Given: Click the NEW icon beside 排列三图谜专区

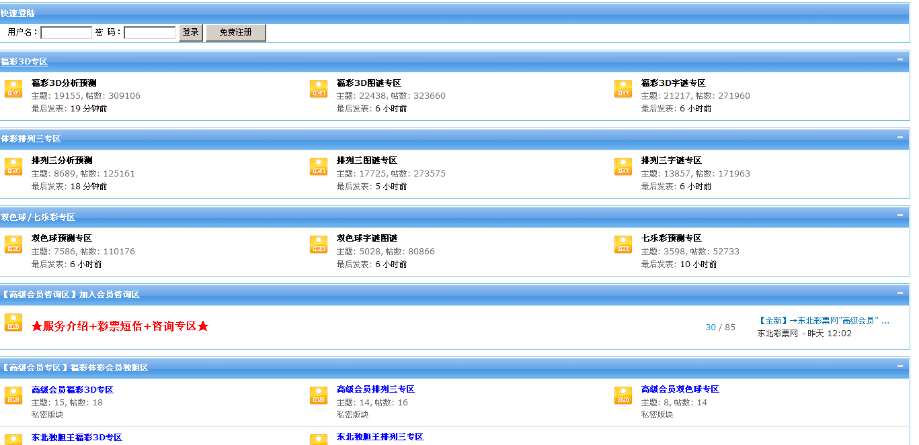Looking at the screenshot, I should click(x=319, y=166).
